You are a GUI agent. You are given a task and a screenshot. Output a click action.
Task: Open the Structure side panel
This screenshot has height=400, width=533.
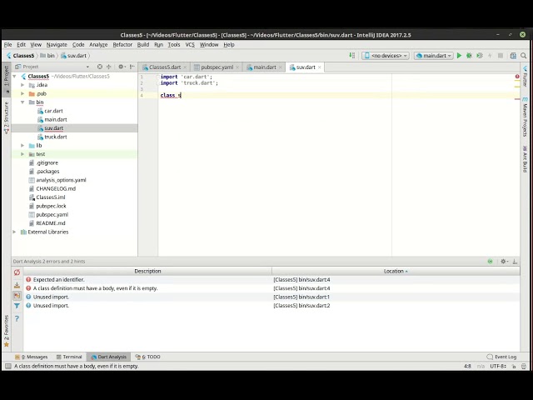[6, 117]
